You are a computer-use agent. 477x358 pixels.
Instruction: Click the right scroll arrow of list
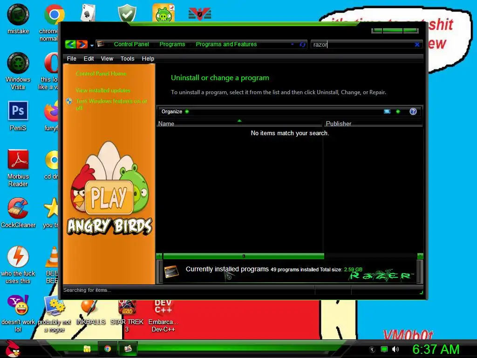point(420,256)
